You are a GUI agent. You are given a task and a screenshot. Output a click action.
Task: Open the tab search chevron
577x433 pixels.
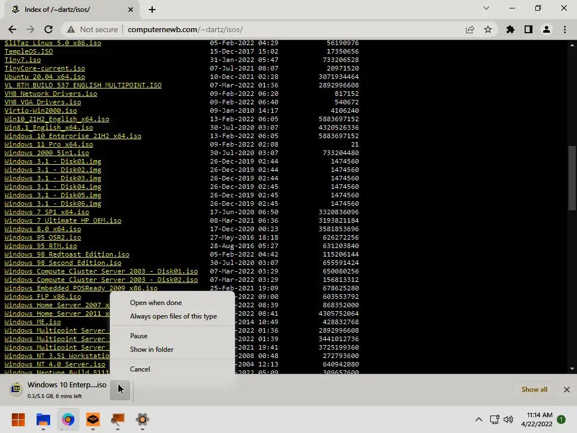point(486,8)
